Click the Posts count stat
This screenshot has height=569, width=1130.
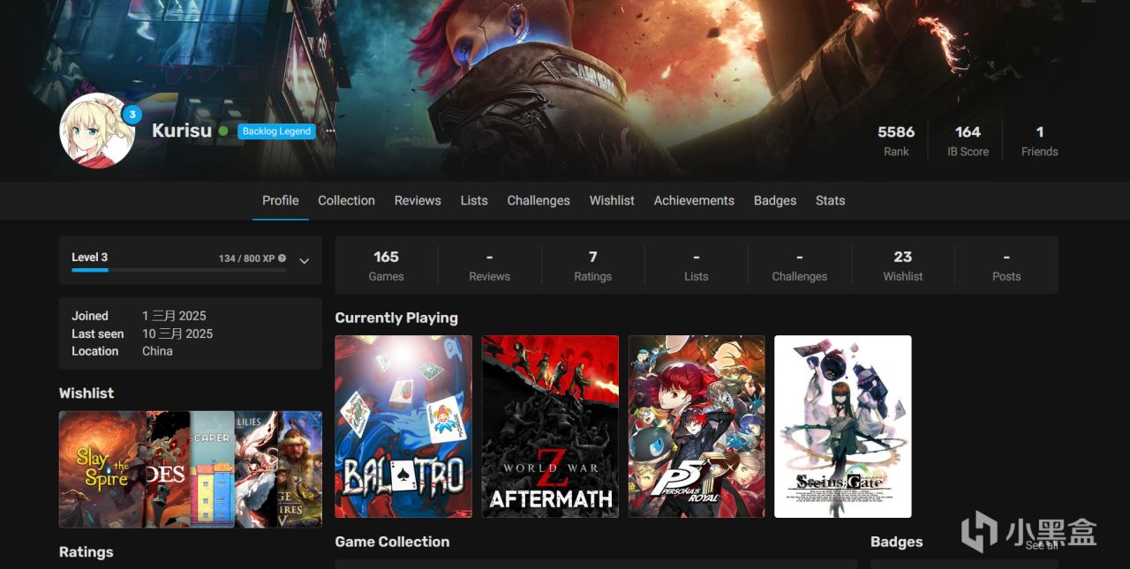[1006, 266]
